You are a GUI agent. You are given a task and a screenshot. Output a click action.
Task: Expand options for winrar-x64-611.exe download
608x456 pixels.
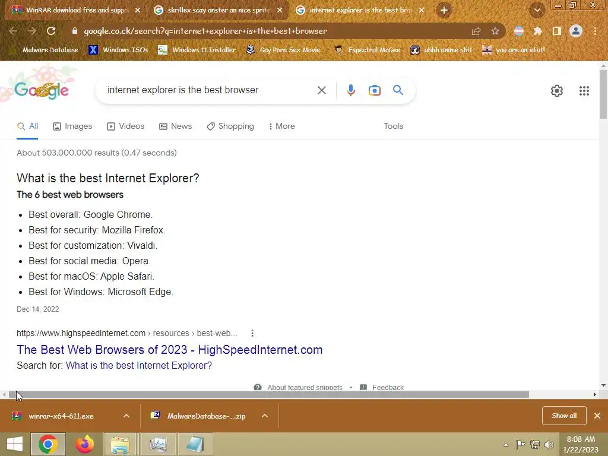pos(126,416)
